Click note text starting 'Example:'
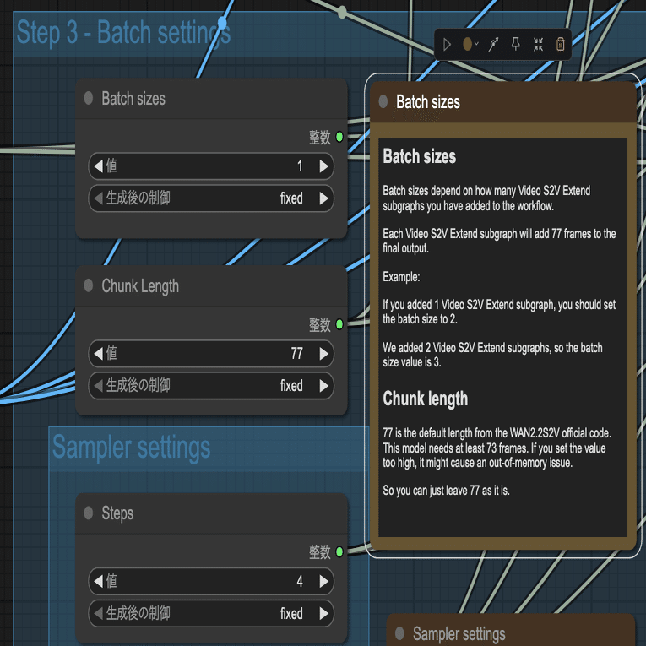646x646 pixels. [x=401, y=277]
